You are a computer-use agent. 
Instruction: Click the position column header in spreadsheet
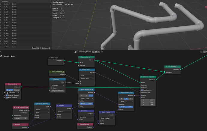pos(5,1)
